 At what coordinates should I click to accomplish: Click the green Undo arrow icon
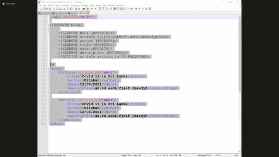click(x=76, y=9)
